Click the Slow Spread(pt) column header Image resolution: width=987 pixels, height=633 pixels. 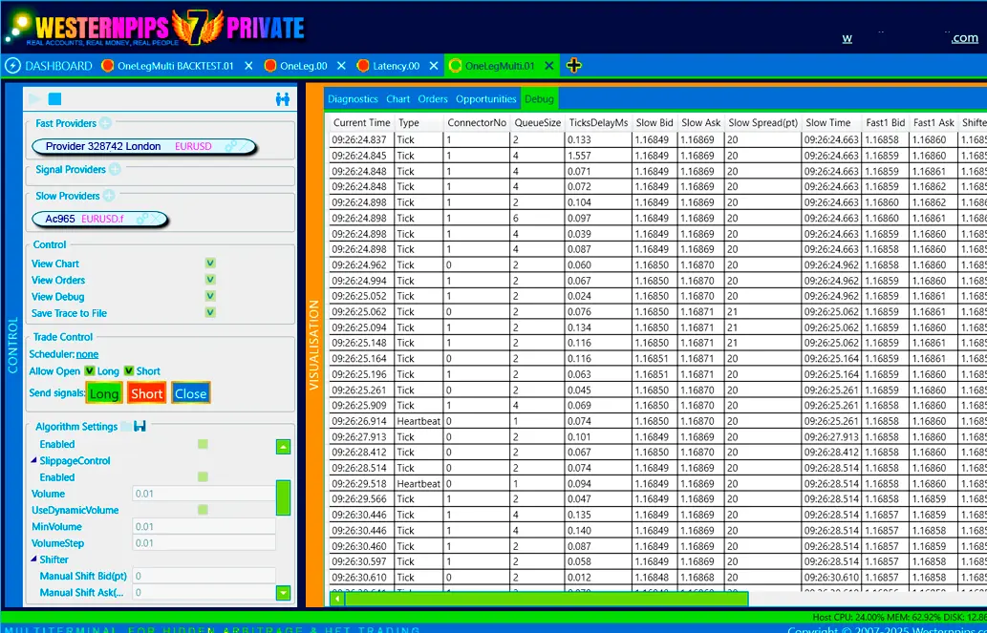point(762,123)
